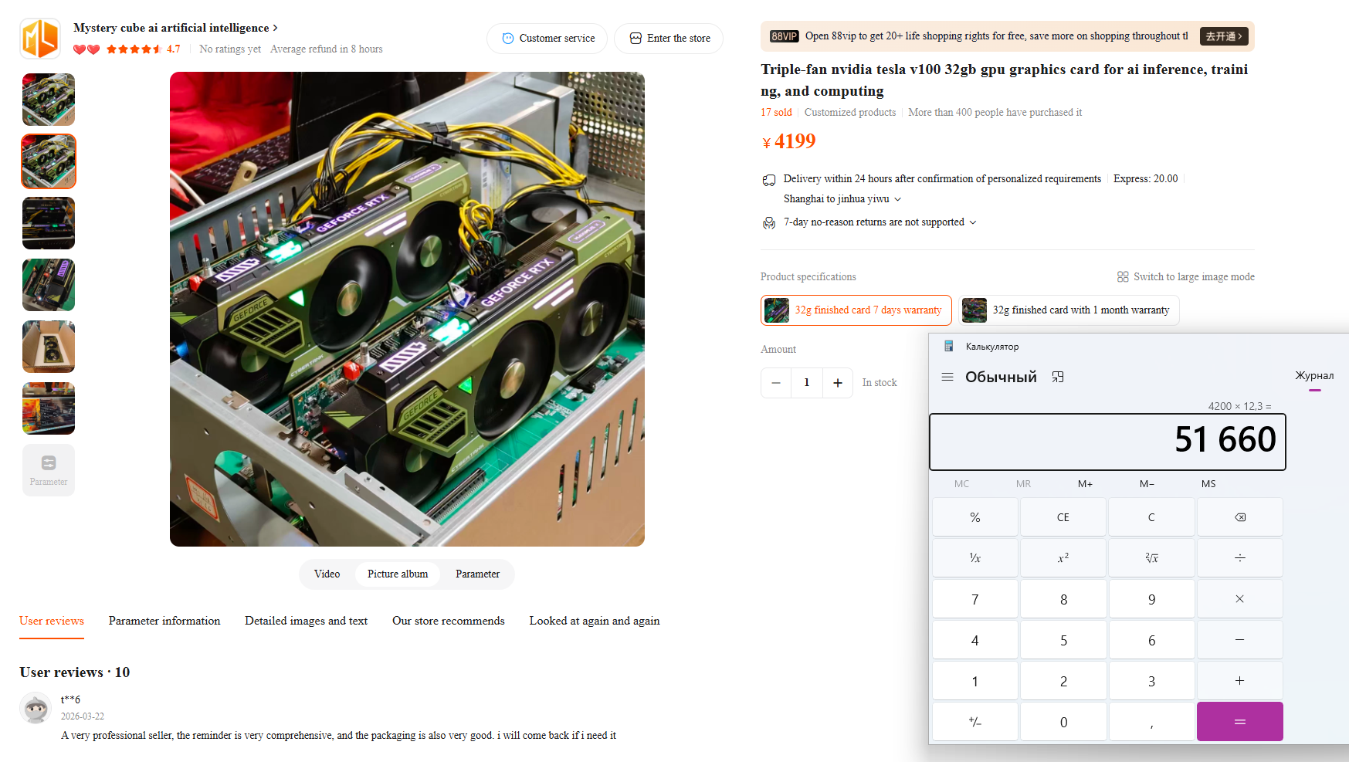Click calculator digit 0

(1063, 722)
